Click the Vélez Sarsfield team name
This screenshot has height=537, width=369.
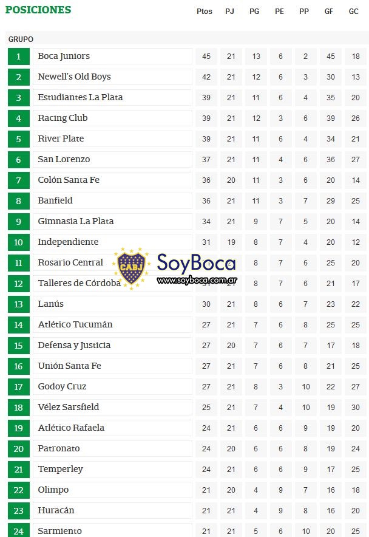[x=69, y=407]
